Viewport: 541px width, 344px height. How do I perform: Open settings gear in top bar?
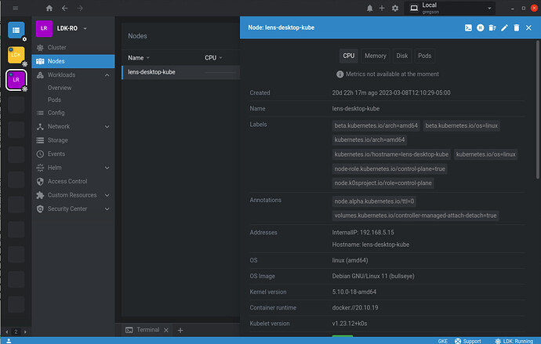(x=394, y=8)
